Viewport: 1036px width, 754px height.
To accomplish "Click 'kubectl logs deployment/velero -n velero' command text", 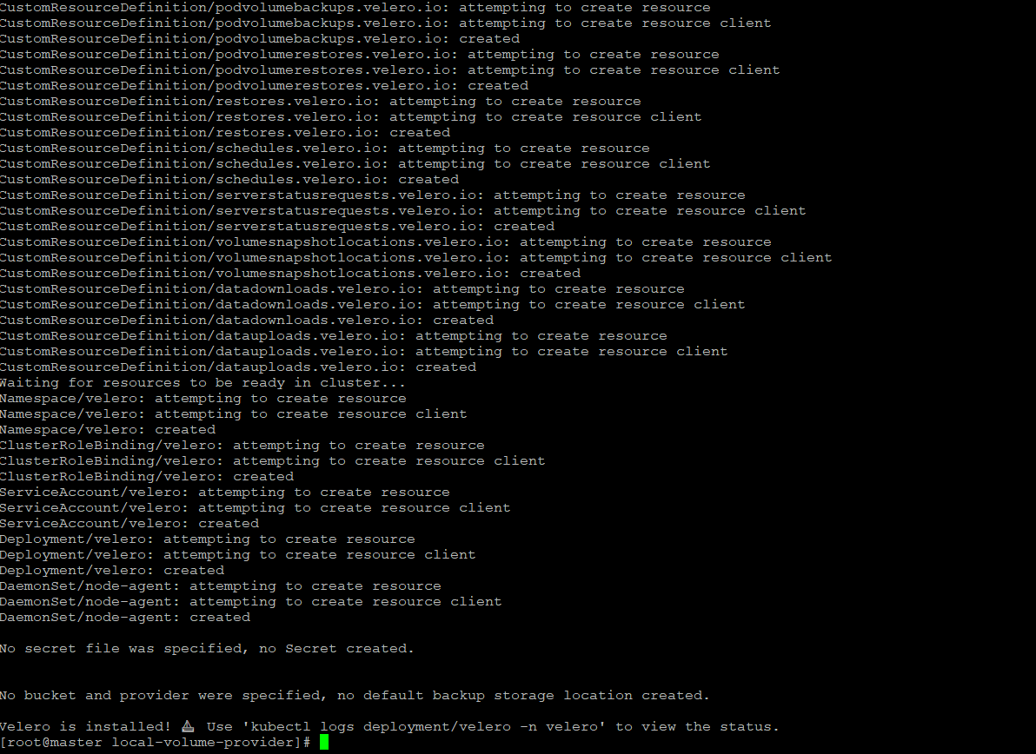I will click(423, 727).
